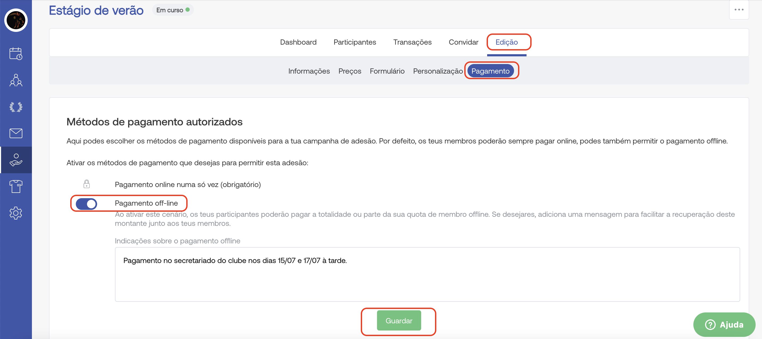Image resolution: width=762 pixels, height=339 pixels.
Task: Switch to the Dashboard tab
Action: pyautogui.click(x=298, y=42)
